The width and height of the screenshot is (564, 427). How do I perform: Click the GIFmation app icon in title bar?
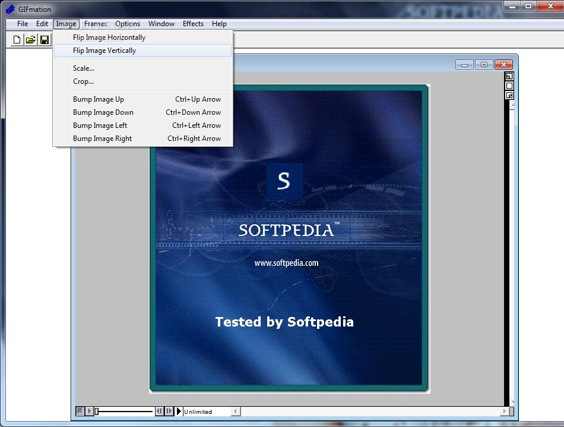coord(11,9)
